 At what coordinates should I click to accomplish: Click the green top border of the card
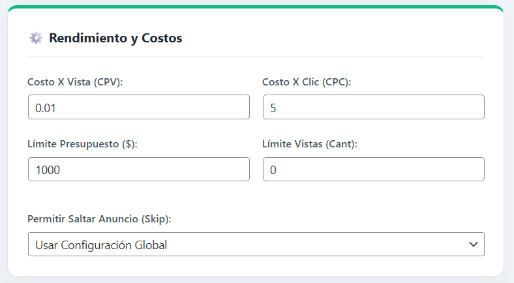[256, 8]
